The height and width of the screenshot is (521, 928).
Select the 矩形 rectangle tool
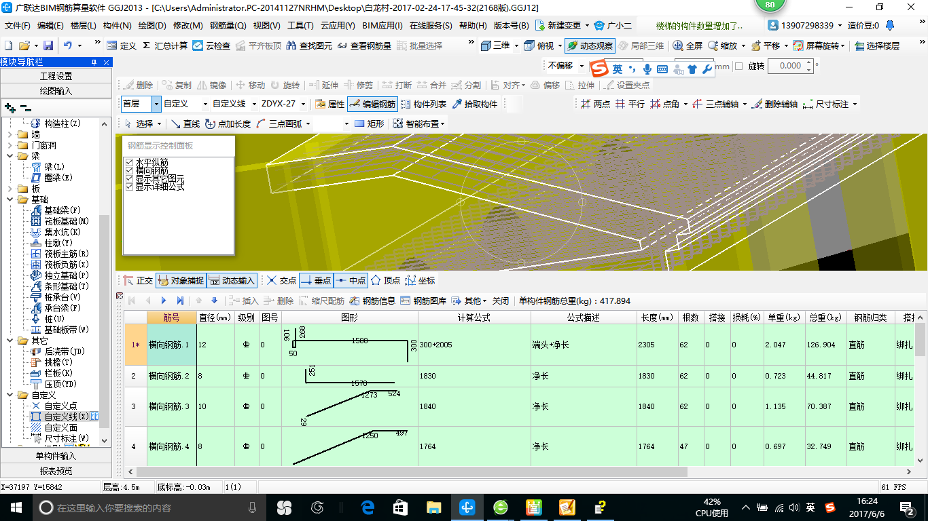369,123
